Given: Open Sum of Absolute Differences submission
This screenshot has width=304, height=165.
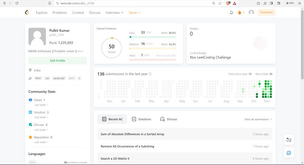Looking at the screenshot, I should pos(185,134).
